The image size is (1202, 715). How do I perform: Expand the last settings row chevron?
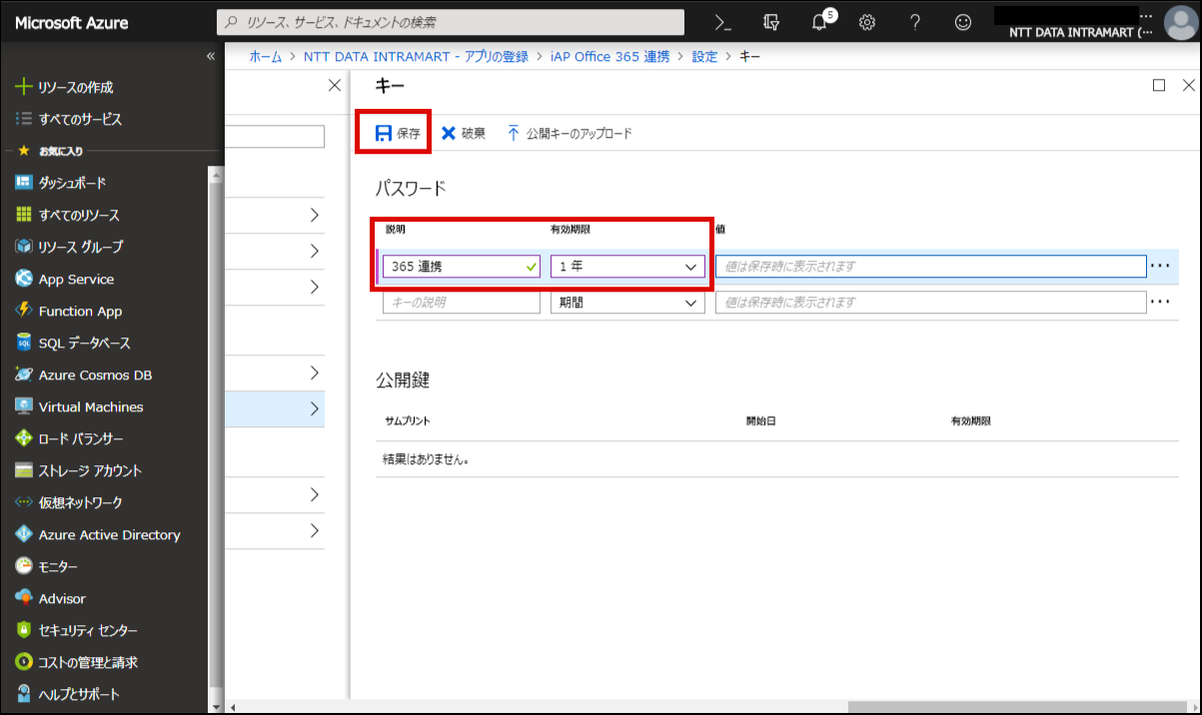pyautogui.click(x=315, y=530)
